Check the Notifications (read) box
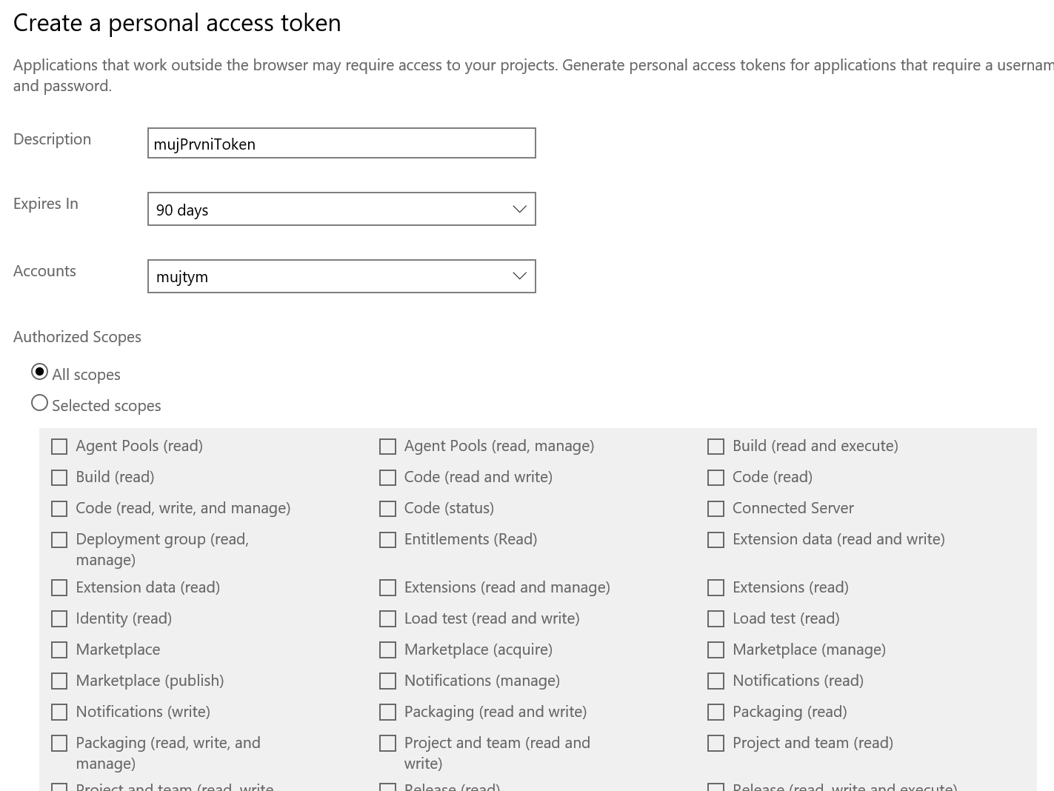The width and height of the screenshot is (1054, 791). [x=716, y=681]
